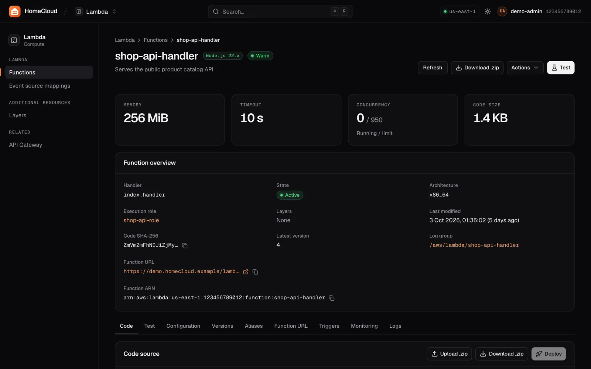
Task: Open the /aws/lambda/shop-api-handler log group
Action: pos(474,245)
